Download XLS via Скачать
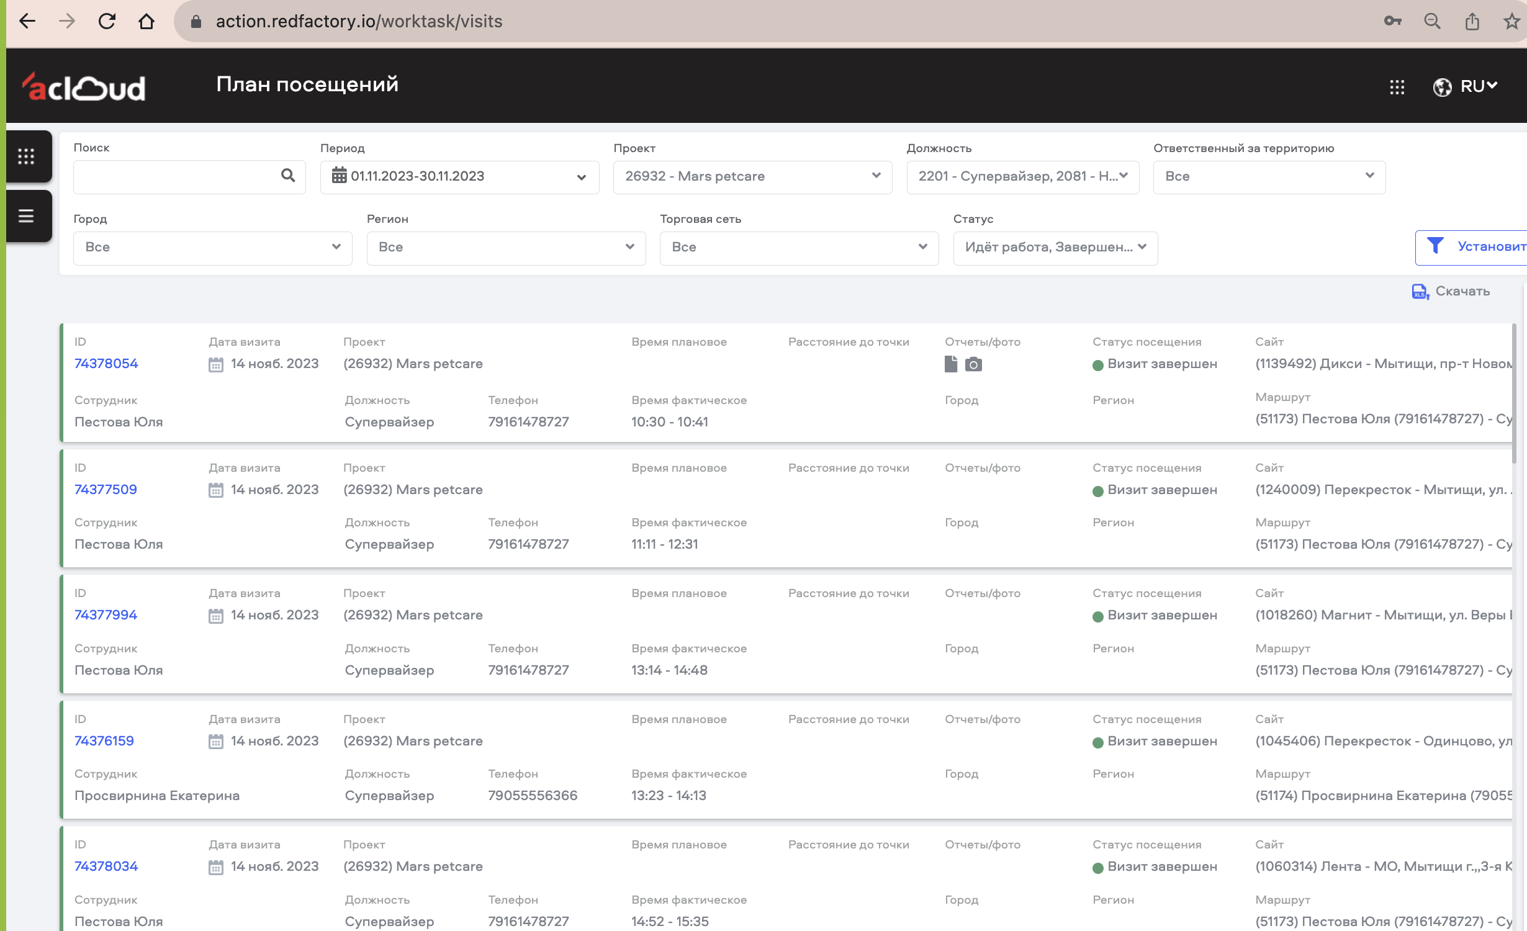Viewport: 1527px width, 931px height. coord(1451,291)
